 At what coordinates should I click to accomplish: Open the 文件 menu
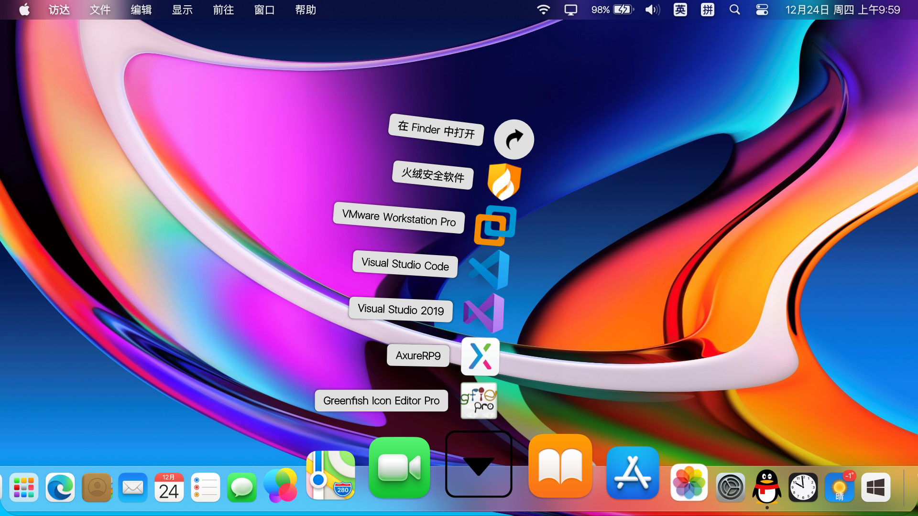click(x=100, y=10)
